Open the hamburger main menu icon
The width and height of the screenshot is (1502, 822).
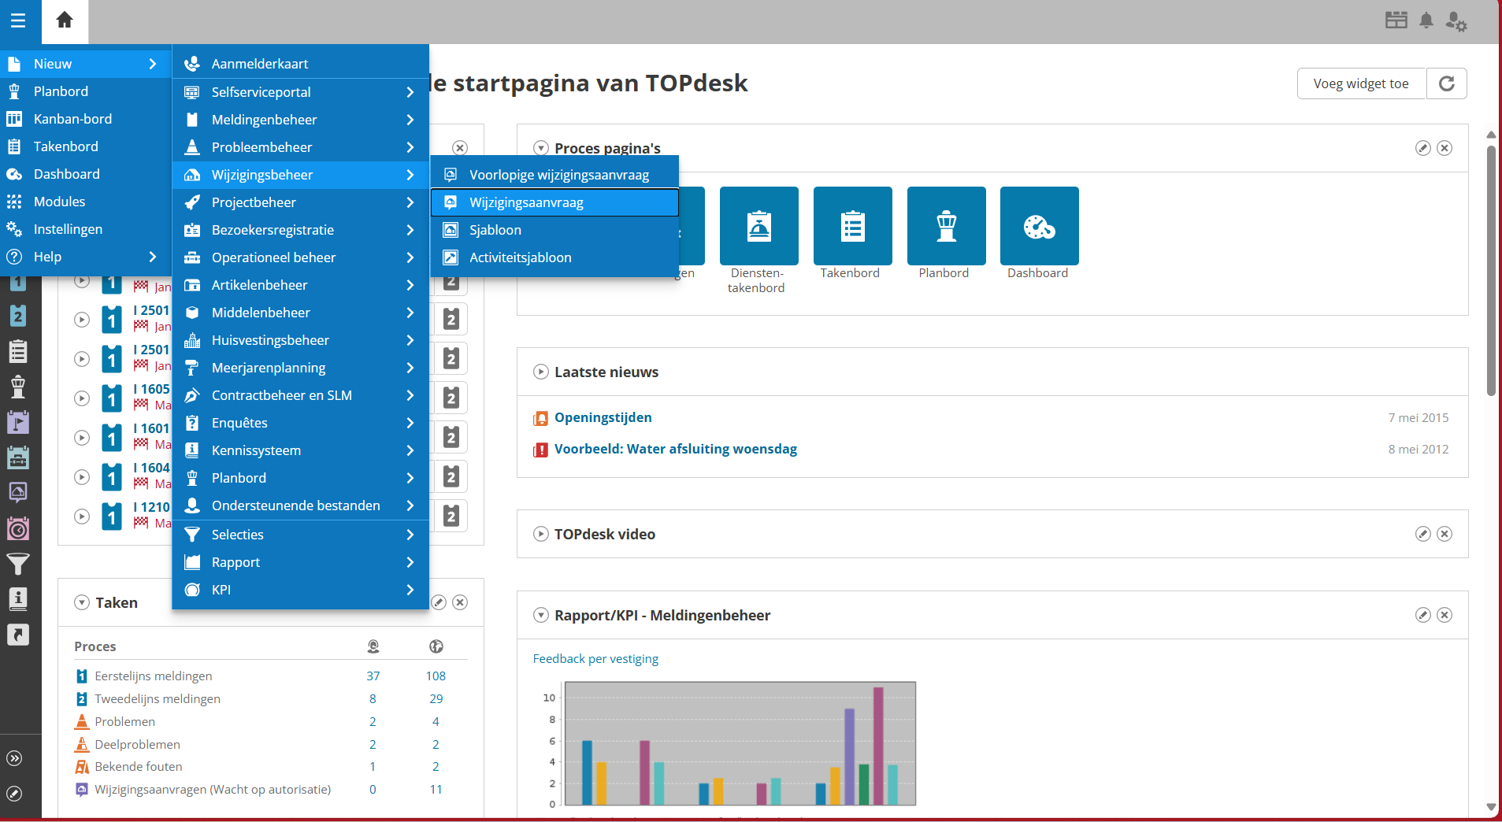pos(18,20)
